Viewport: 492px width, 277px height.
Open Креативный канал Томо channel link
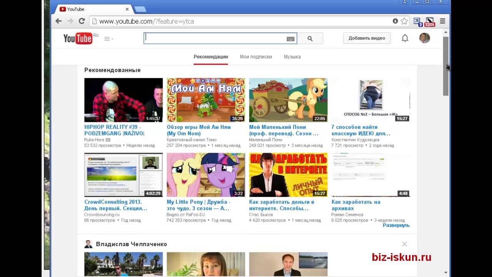(191, 140)
